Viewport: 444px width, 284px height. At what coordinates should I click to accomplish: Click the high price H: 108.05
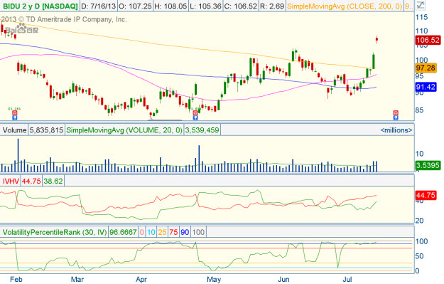pos(170,6)
